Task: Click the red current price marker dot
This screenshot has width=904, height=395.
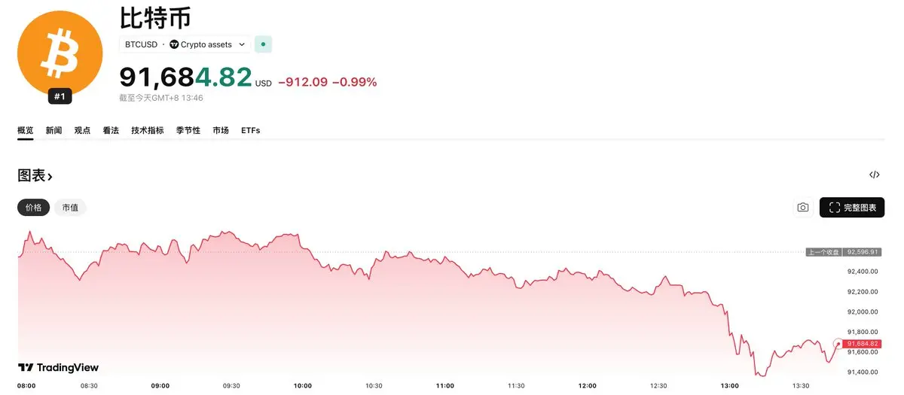Action: (x=837, y=344)
